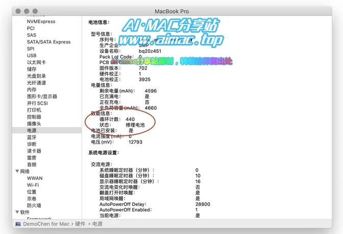Open 以太网卡 sidebar entry

pyautogui.click(x=36, y=62)
